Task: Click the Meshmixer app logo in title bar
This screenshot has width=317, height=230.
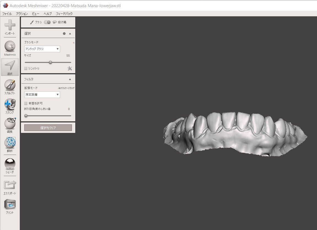Action: tap(5, 6)
